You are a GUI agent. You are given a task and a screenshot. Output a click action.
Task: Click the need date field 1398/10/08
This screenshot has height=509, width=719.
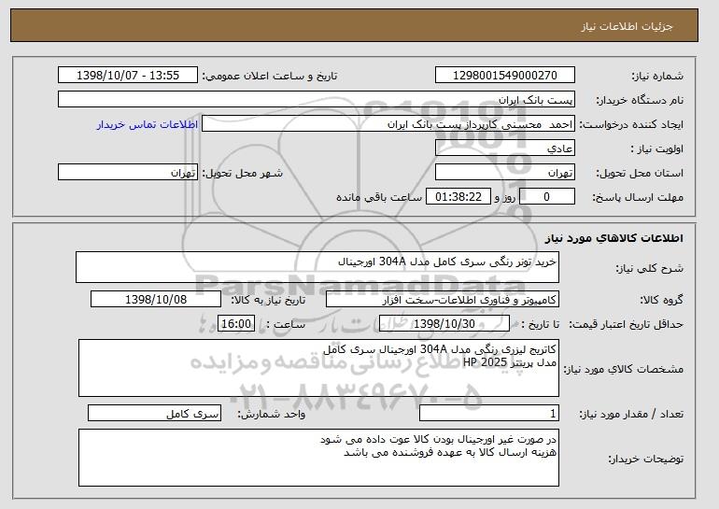pyautogui.click(x=156, y=300)
